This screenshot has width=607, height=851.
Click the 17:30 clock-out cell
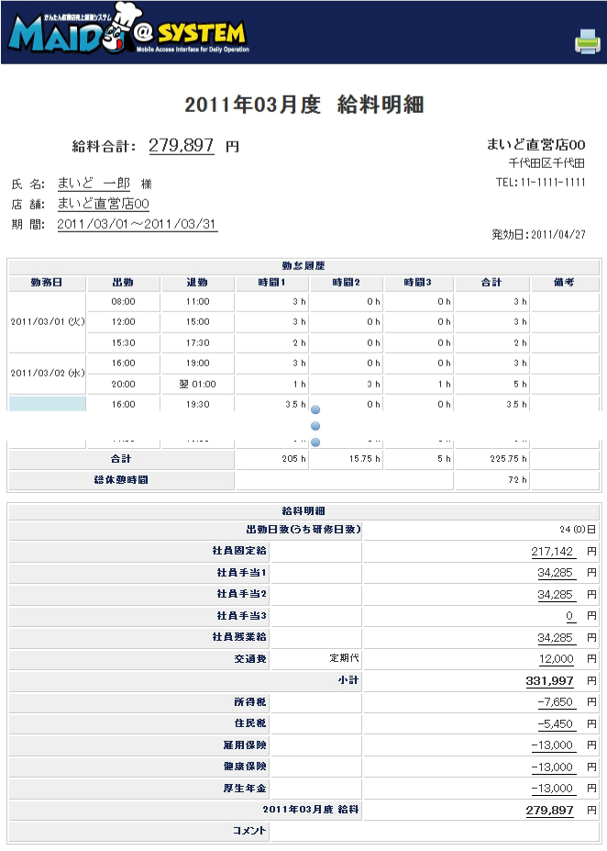pyautogui.click(x=198, y=343)
